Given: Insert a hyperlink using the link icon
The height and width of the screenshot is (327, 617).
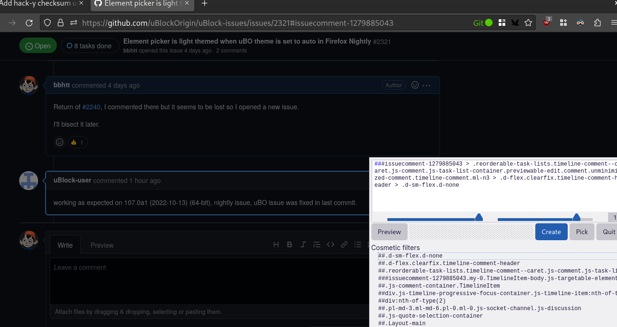Looking at the screenshot, I should (x=344, y=244).
